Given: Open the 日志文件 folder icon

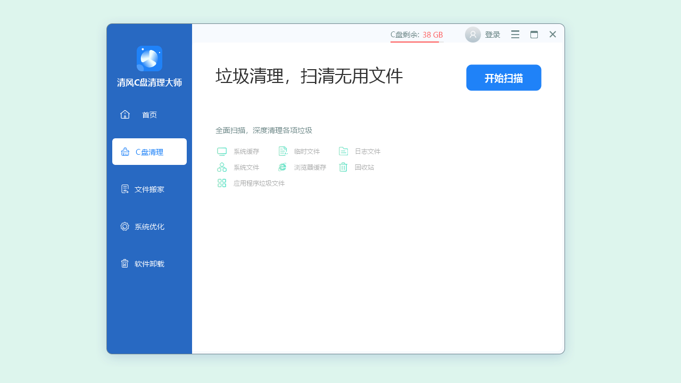Looking at the screenshot, I should click(343, 151).
